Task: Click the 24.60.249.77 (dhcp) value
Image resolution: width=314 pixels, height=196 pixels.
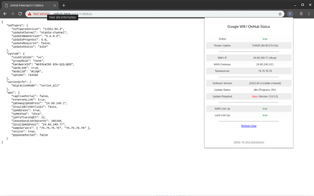Action: 265,58
